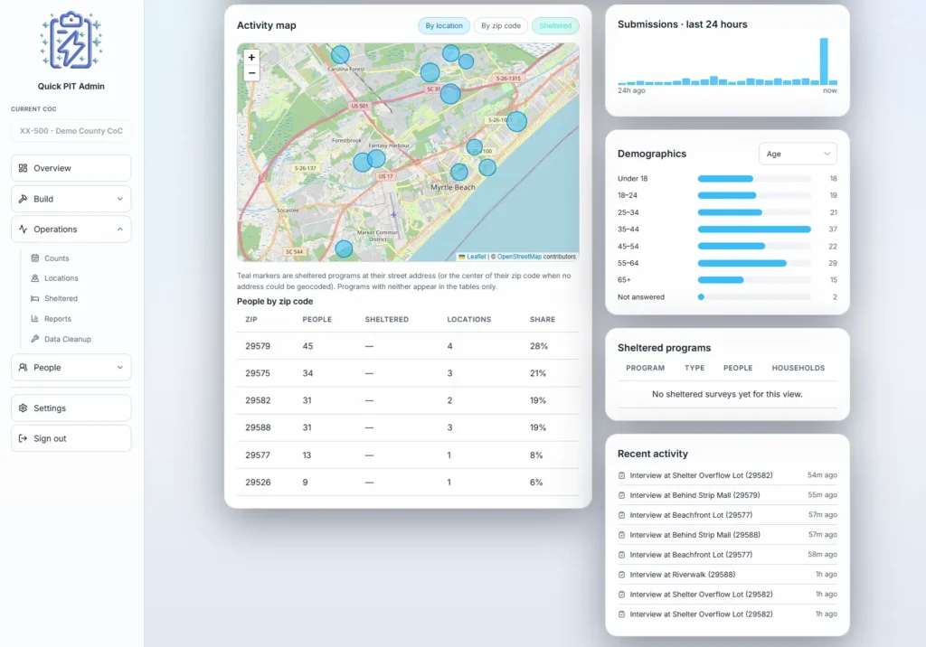926x647 pixels.
Task: Click the map marker near SC 544
Action: tap(344, 249)
